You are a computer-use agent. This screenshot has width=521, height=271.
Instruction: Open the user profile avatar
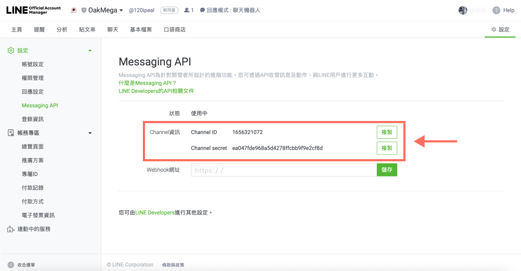(x=463, y=10)
